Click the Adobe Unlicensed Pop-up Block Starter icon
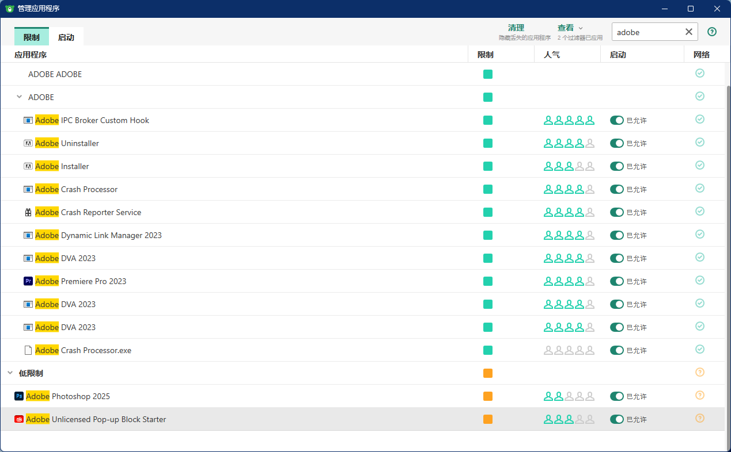The height and width of the screenshot is (452, 731). (x=19, y=419)
